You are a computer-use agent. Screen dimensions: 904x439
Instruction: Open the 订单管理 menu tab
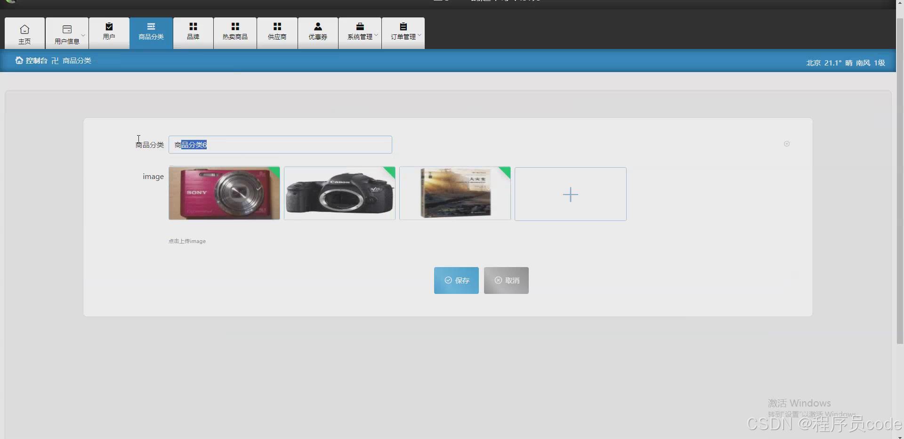pyautogui.click(x=403, y=33)
